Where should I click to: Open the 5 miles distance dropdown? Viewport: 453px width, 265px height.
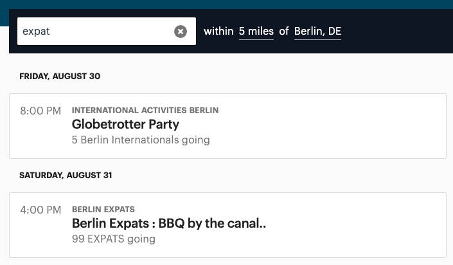coord(256,32)
